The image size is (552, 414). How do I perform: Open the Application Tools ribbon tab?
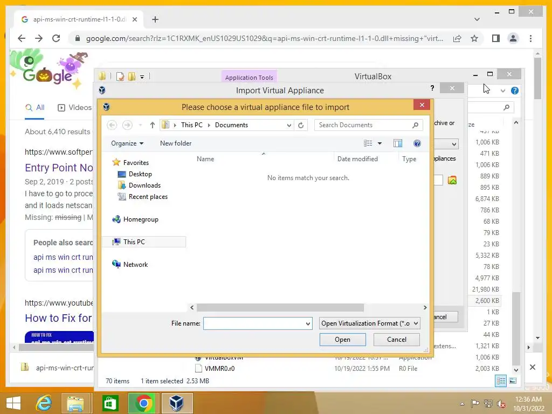(249, 78)
